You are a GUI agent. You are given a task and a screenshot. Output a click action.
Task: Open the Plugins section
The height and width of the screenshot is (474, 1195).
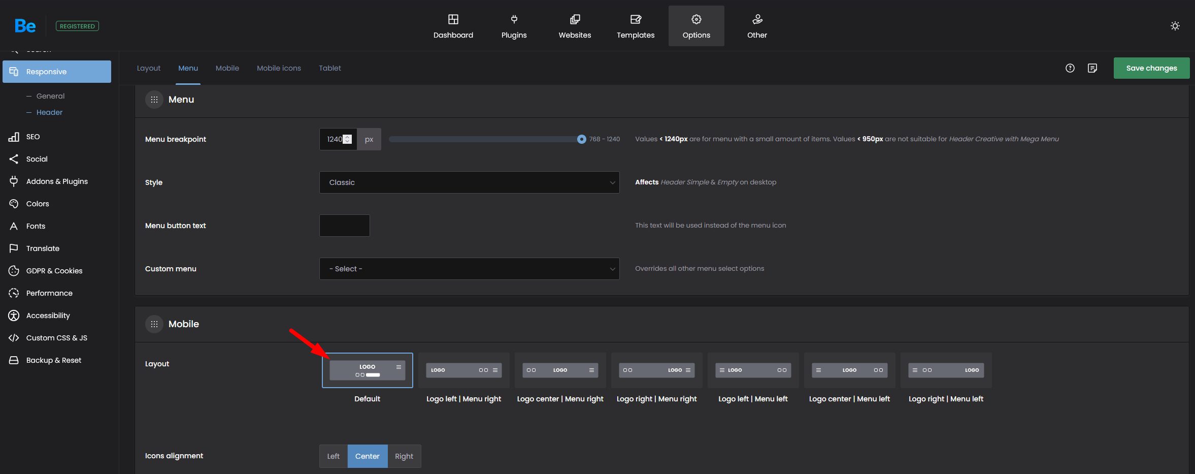tap(514, 26)
